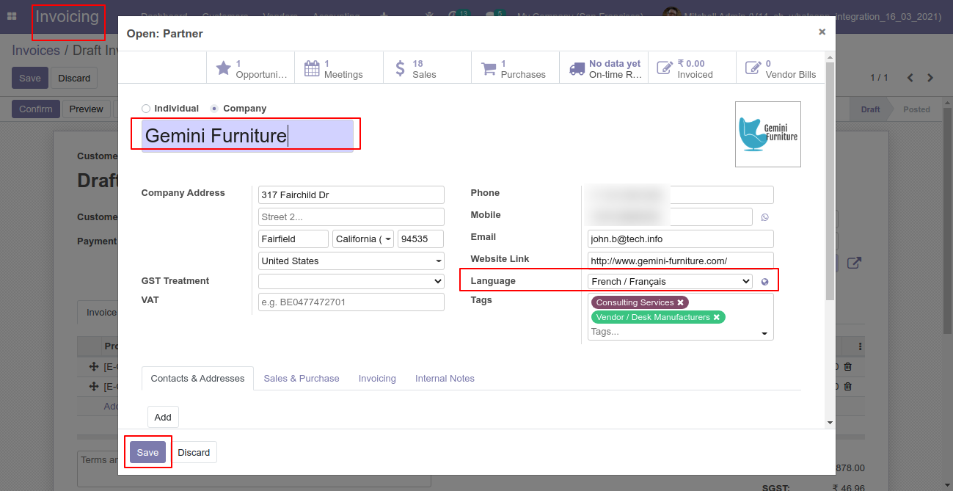The width and height of the screenshot is (953, 491).
Task: Click the Gemini Furniture name field
Action: tap(247, 136)
